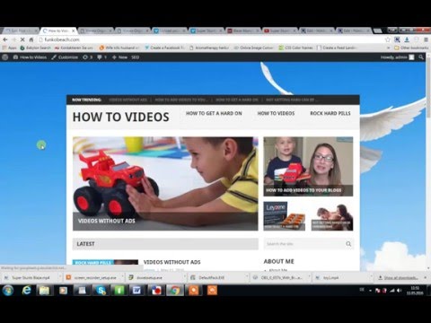Go back with the browser back arrow
This screenshot has height=323, width=431.
(x=5, y=39)
